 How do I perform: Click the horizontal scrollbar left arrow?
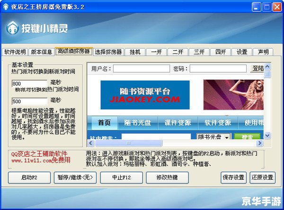pyautogui.click(x=90, y=143)
